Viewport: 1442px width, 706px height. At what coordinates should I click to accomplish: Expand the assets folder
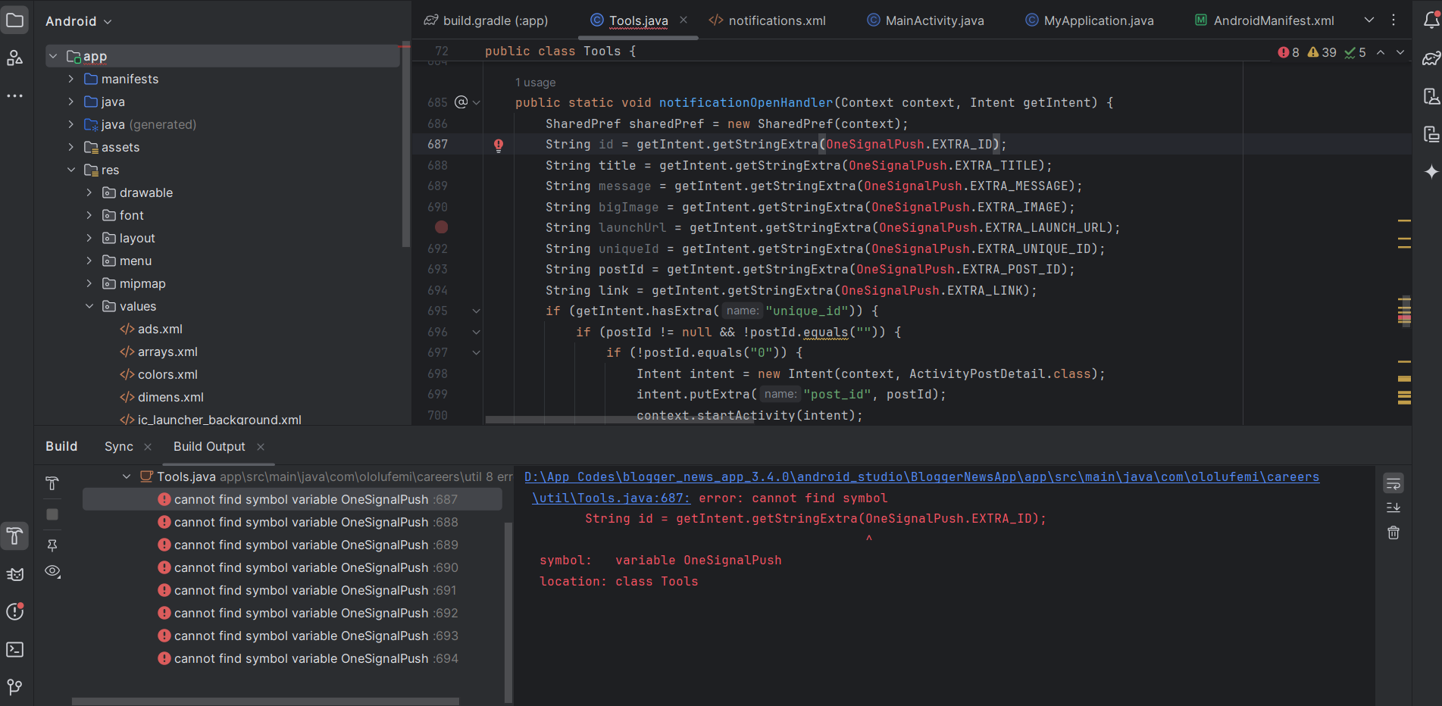(x=71, y=147)
